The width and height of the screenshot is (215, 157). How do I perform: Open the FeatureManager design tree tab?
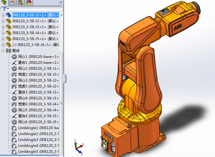click(4, 2)
